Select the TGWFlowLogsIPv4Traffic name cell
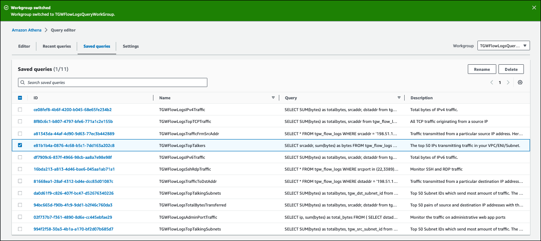 coord(182,109)
